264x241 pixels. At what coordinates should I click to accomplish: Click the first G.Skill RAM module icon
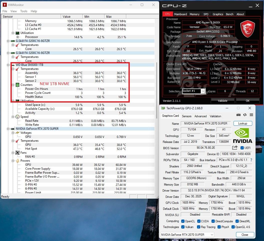coord(13,41)
